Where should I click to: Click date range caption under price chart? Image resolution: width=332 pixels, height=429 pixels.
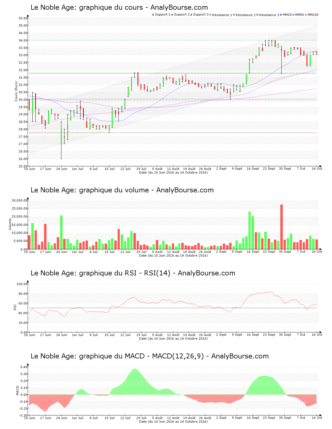(x=173, y=172)
